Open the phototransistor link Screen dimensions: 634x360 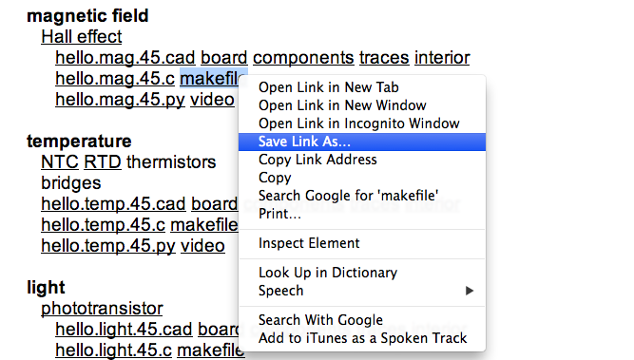point(102,309)
